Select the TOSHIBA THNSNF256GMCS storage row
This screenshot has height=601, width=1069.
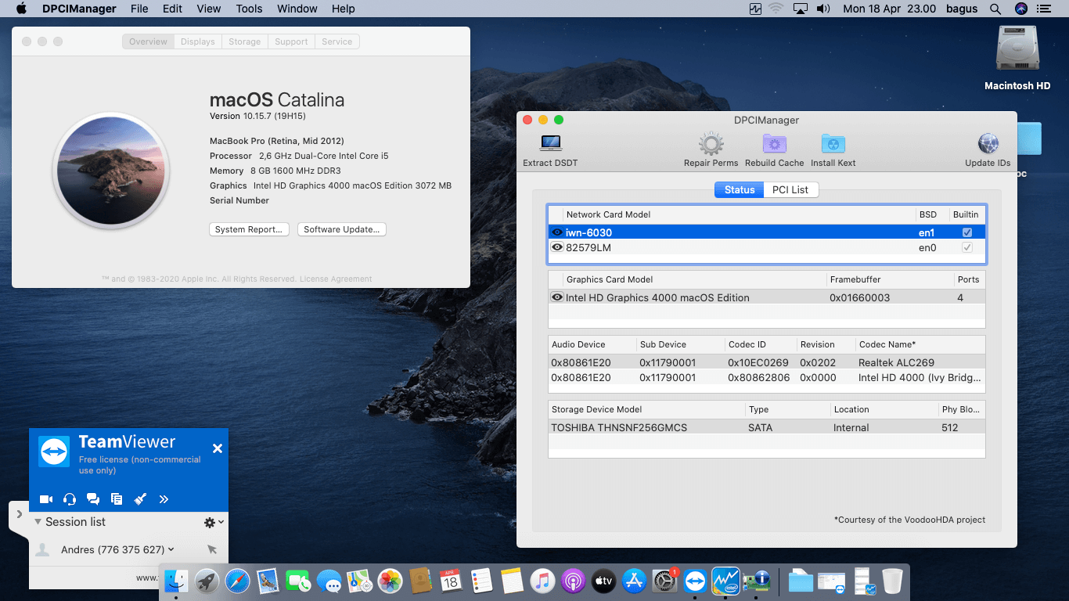(767, 427)
